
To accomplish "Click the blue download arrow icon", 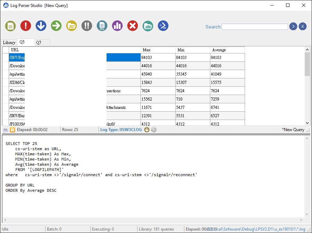I will [x=41, y=26].
